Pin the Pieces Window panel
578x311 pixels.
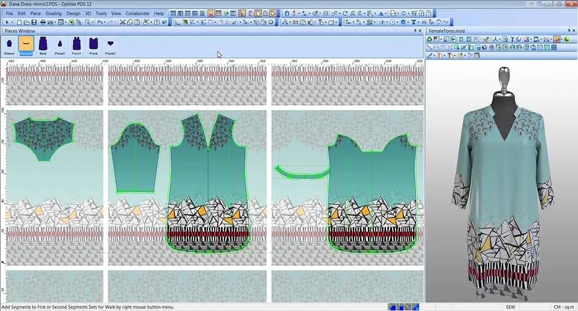415,31
